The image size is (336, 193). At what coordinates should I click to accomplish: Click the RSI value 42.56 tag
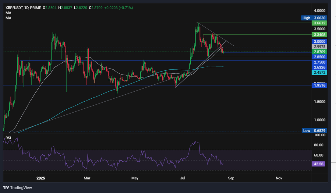(x=318, y=164)
